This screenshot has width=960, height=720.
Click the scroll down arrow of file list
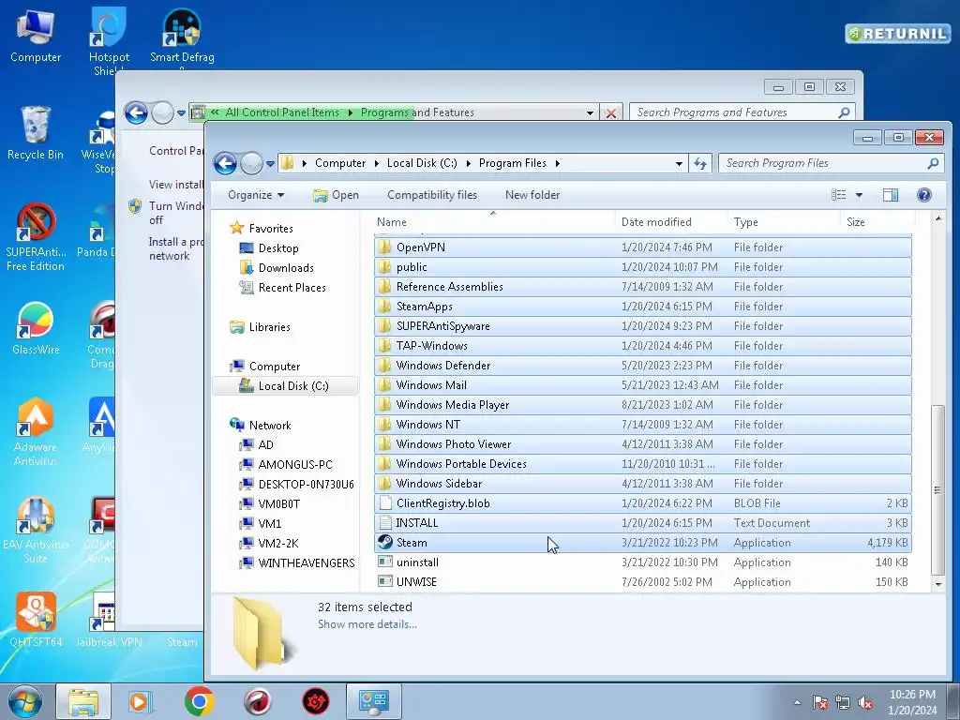click(x=937, y=584)
